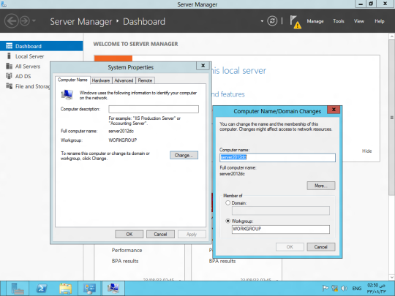
Task: Open the notifications flag with warning
Action: point(296,22)
